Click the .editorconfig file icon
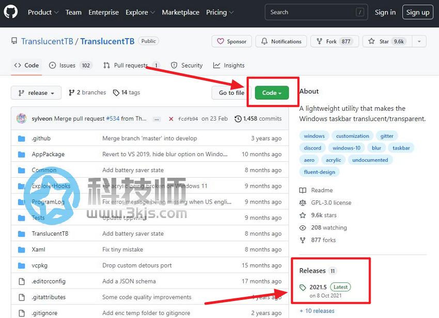 22,281
